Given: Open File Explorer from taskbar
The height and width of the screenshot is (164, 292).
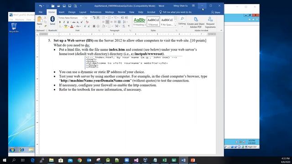Looking at the screenshot, I should pos(51,160).
